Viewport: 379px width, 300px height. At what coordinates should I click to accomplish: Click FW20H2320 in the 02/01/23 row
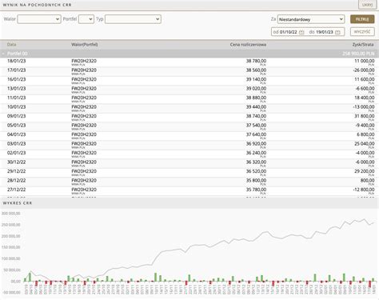pos(84,153)
